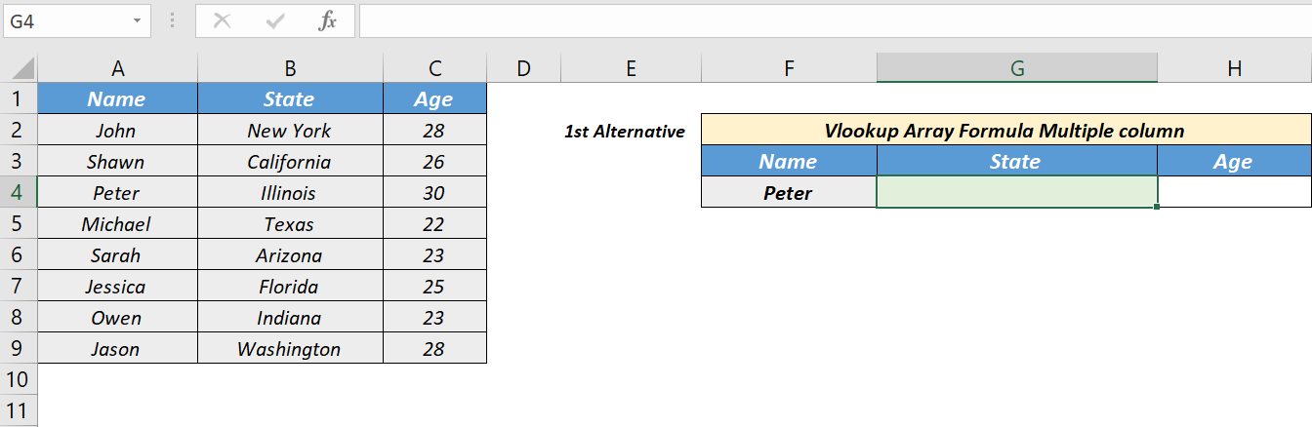Click the Enter checkmark icon in formula bar
Viewport: 1312px width, 427px height.
click(x=275, y=20)
